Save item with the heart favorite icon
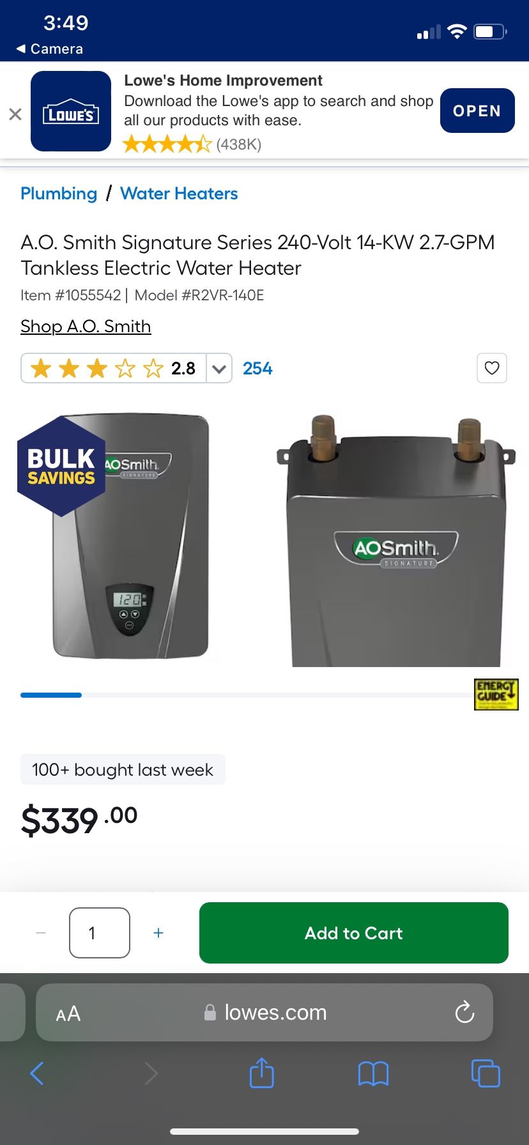 (492, 368)
